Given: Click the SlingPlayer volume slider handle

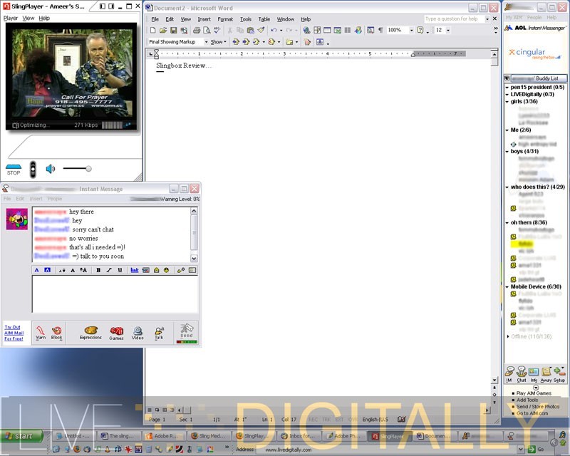Looking at the screenshot, I should point(88,169).
